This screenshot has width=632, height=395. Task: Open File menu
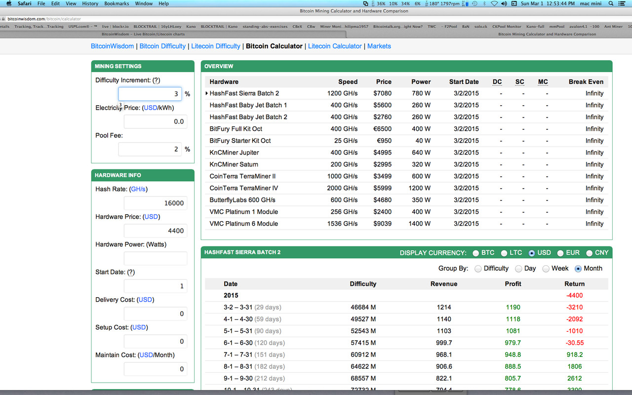41,3
